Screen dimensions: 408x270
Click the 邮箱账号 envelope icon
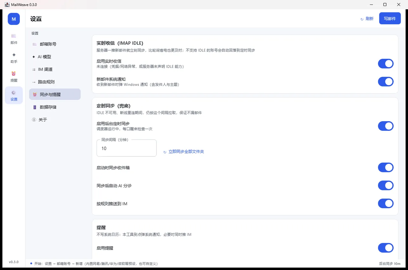coord(34,44)
